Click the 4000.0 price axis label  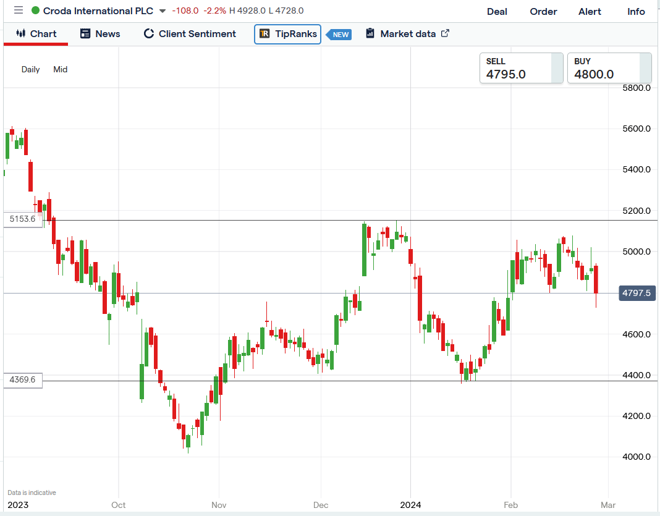(637, 457)
